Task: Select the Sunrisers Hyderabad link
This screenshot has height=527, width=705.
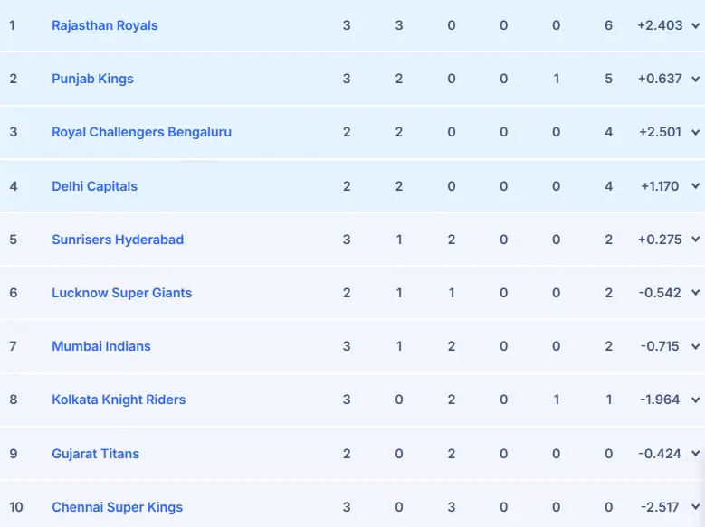Action: (118, 240)
